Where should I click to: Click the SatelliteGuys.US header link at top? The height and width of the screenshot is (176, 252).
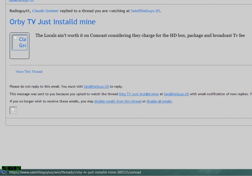[x=21, y=1]
